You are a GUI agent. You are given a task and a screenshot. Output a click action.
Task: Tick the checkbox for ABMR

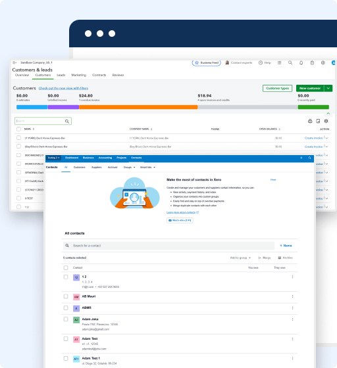coord(66,308)
